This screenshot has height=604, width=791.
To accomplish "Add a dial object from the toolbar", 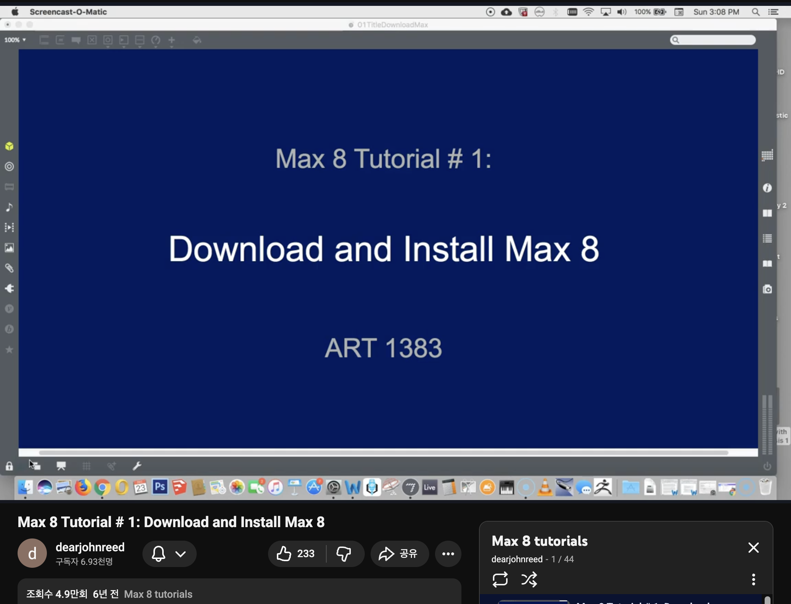I will pos(156,41).
